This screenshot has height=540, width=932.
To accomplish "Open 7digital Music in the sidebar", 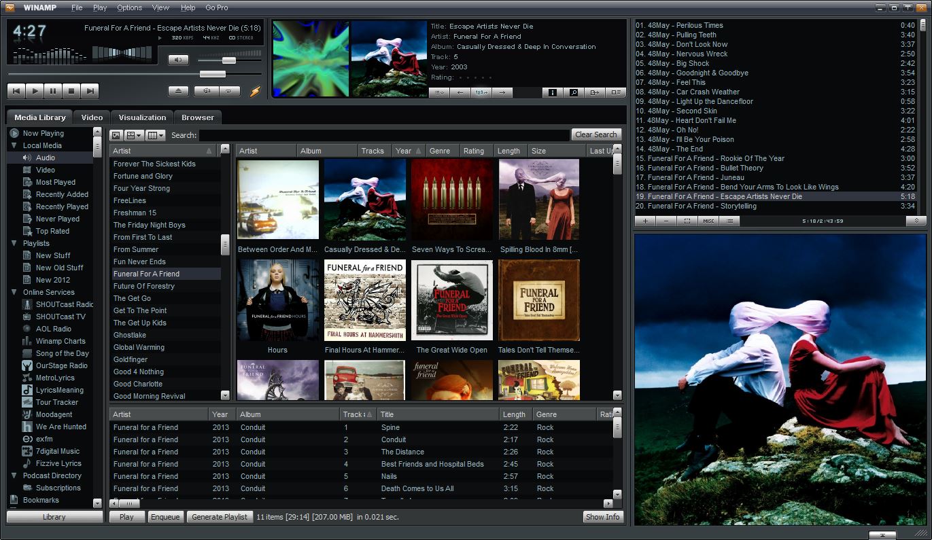I will click(58, 451).
